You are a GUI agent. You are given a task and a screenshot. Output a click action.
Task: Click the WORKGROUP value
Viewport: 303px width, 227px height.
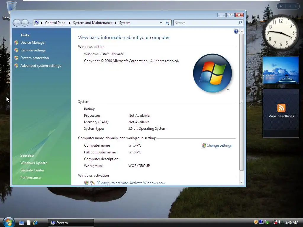(139, 166)
